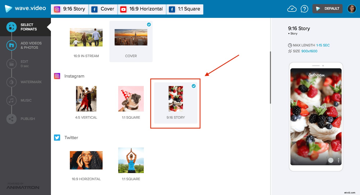
Task: Click the Instagram section icon
Action: (57, 76)
